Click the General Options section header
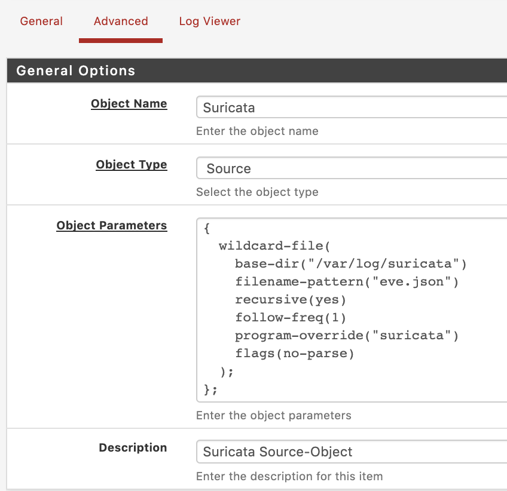Screen dimensions: 507x491 [257, 70]
